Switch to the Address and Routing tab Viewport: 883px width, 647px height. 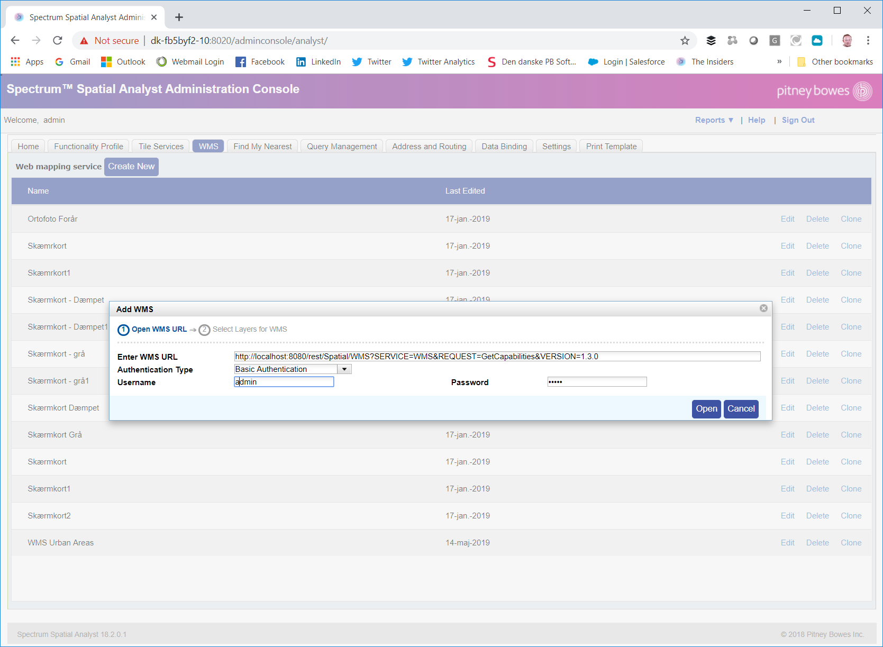point(429,147)
